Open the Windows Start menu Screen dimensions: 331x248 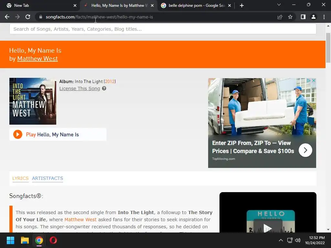tap(10, 240)
